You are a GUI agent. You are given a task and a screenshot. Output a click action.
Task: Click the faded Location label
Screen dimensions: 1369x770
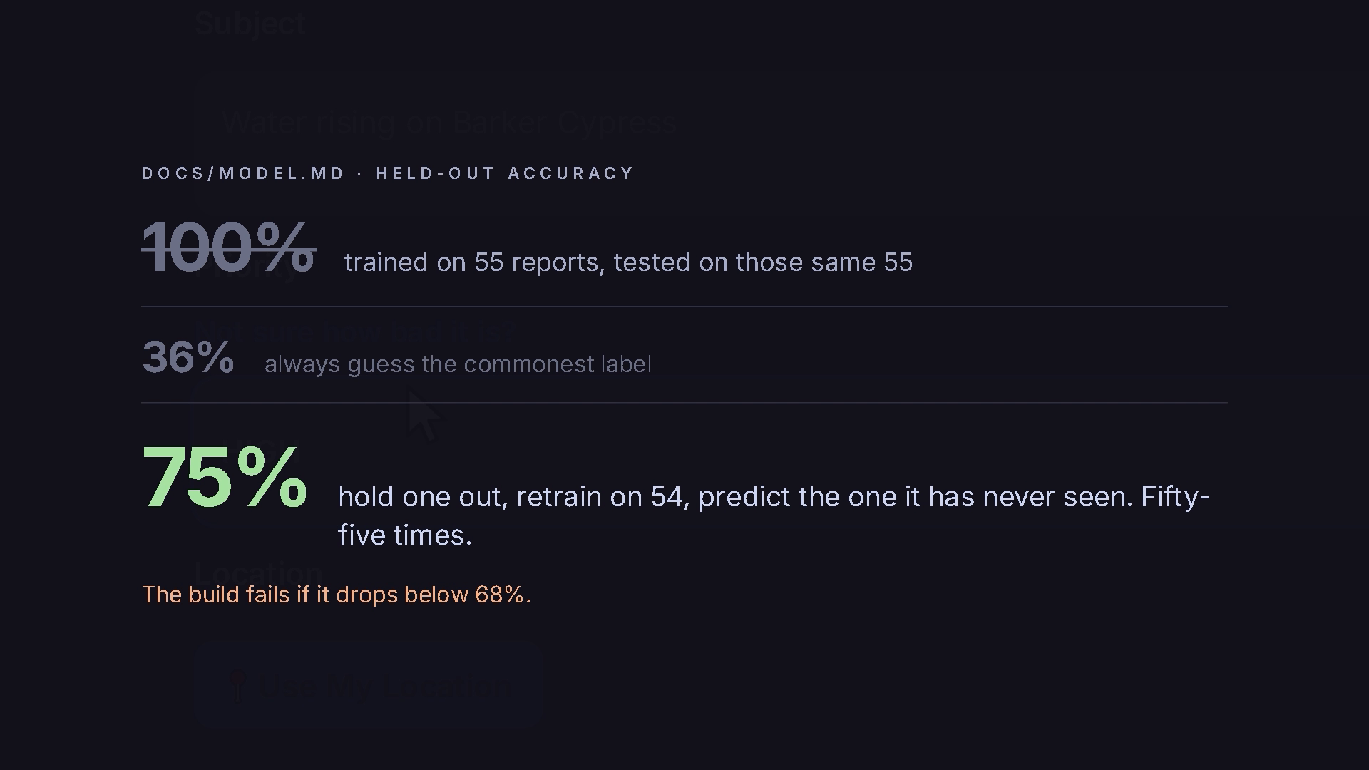pyautogui.click(x=259, y=572)
